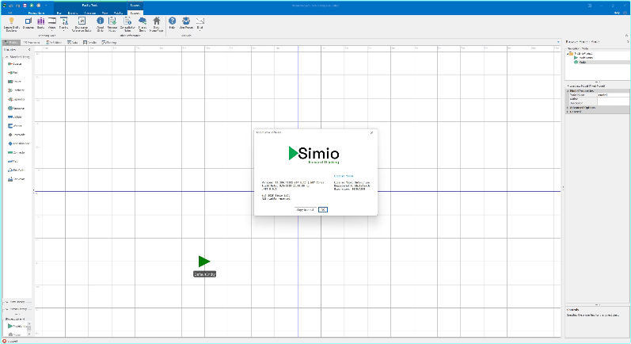Select the TimePath link in Standard Library
631x344 pixels.
(x=16, y=170)
